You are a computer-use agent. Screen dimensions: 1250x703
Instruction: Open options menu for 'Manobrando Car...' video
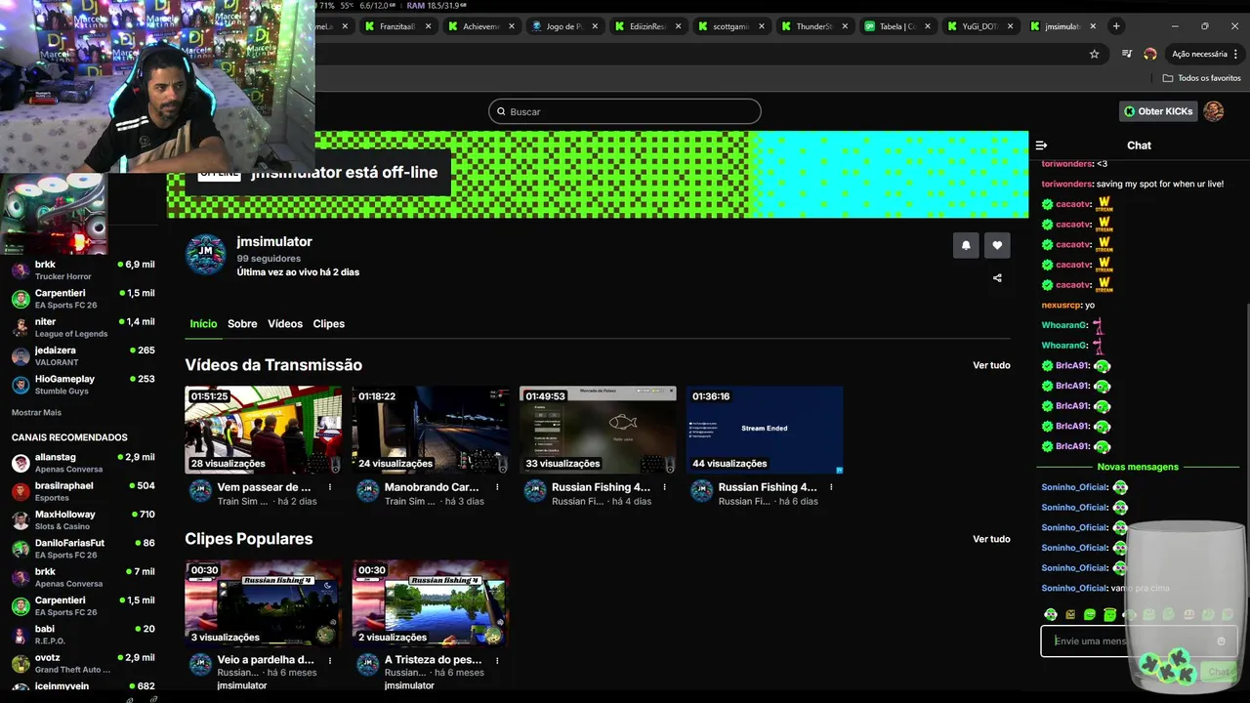[x=497, y=487]
